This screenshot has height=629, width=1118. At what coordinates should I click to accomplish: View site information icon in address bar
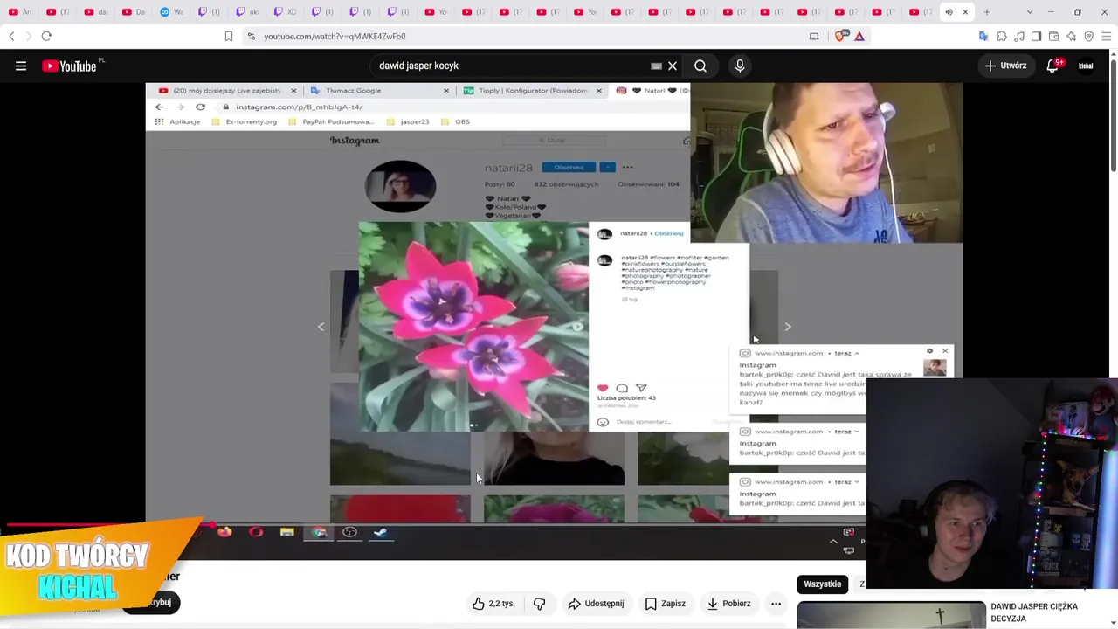pyautogui.click(x=251, y=36)
